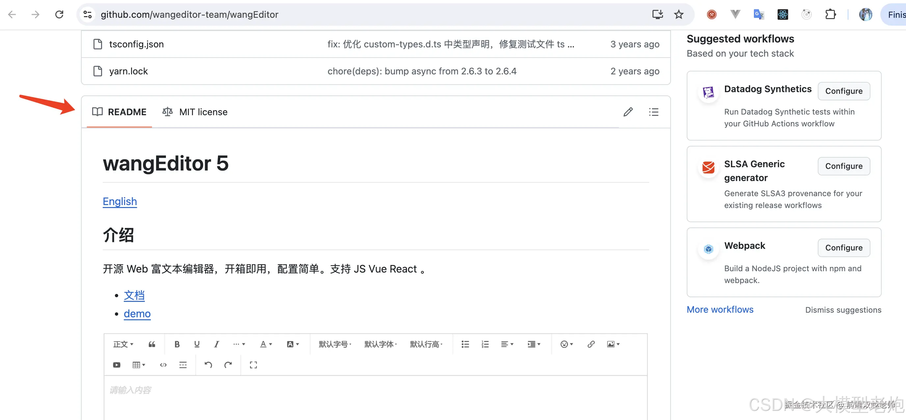Undo the last editor action
This screenshot has height=420, width=906.
pyautogui.click(x=208, y=365)
